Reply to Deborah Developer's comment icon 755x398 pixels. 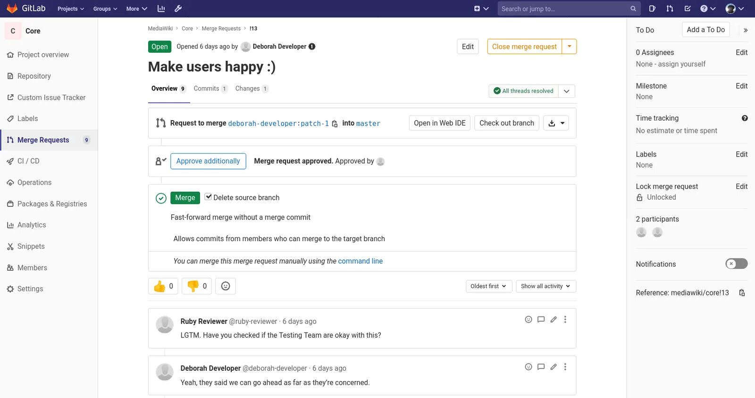pyautogui.click(x=541, y=366)
